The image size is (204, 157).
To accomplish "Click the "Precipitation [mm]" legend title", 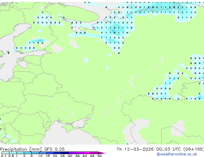I will coord(21,149).
